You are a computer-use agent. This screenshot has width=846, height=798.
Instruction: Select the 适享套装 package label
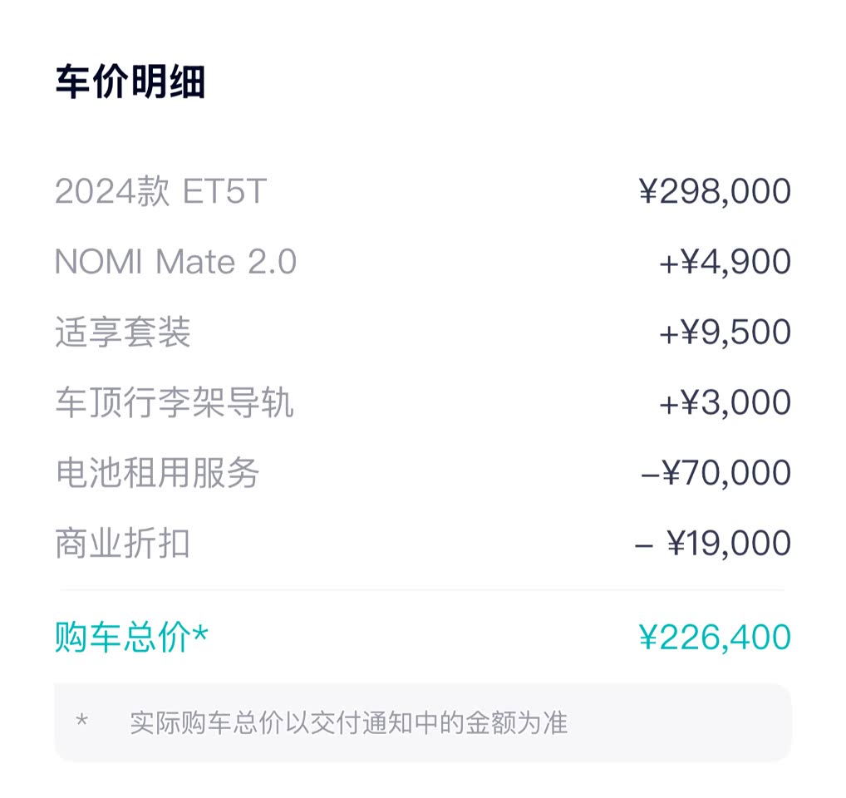(123, 332)
